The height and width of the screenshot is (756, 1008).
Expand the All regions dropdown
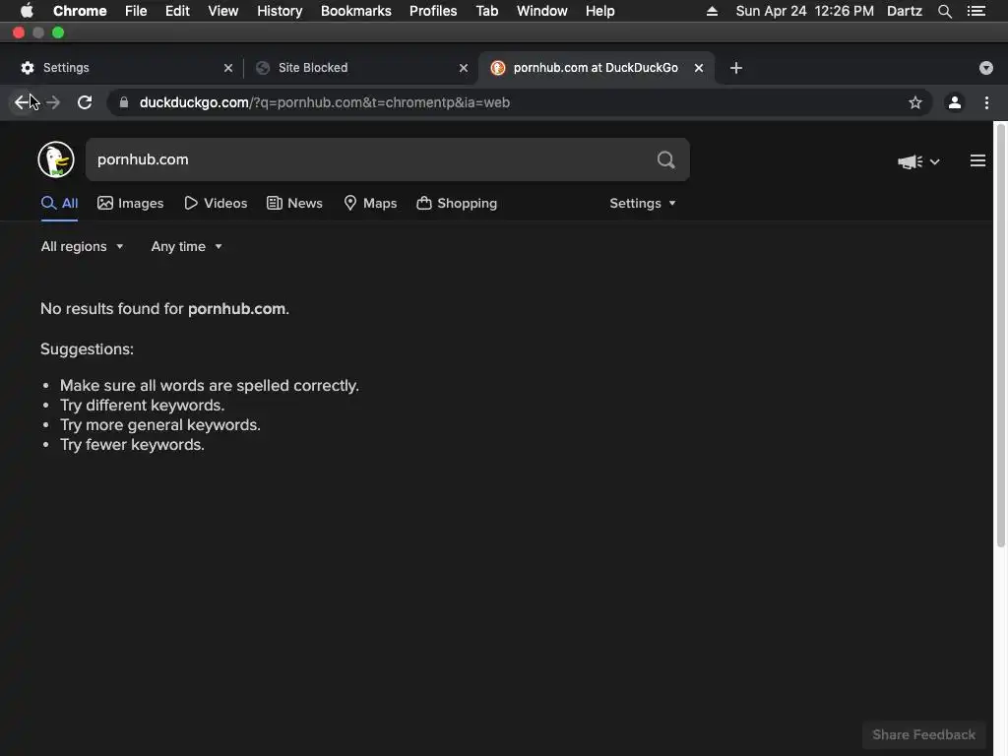tap(82, 246)
